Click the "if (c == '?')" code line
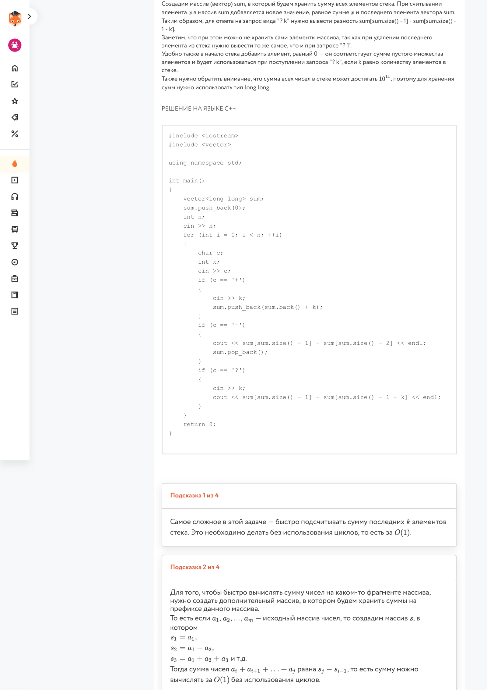The image size is (487, 690). tap(221, 370)
